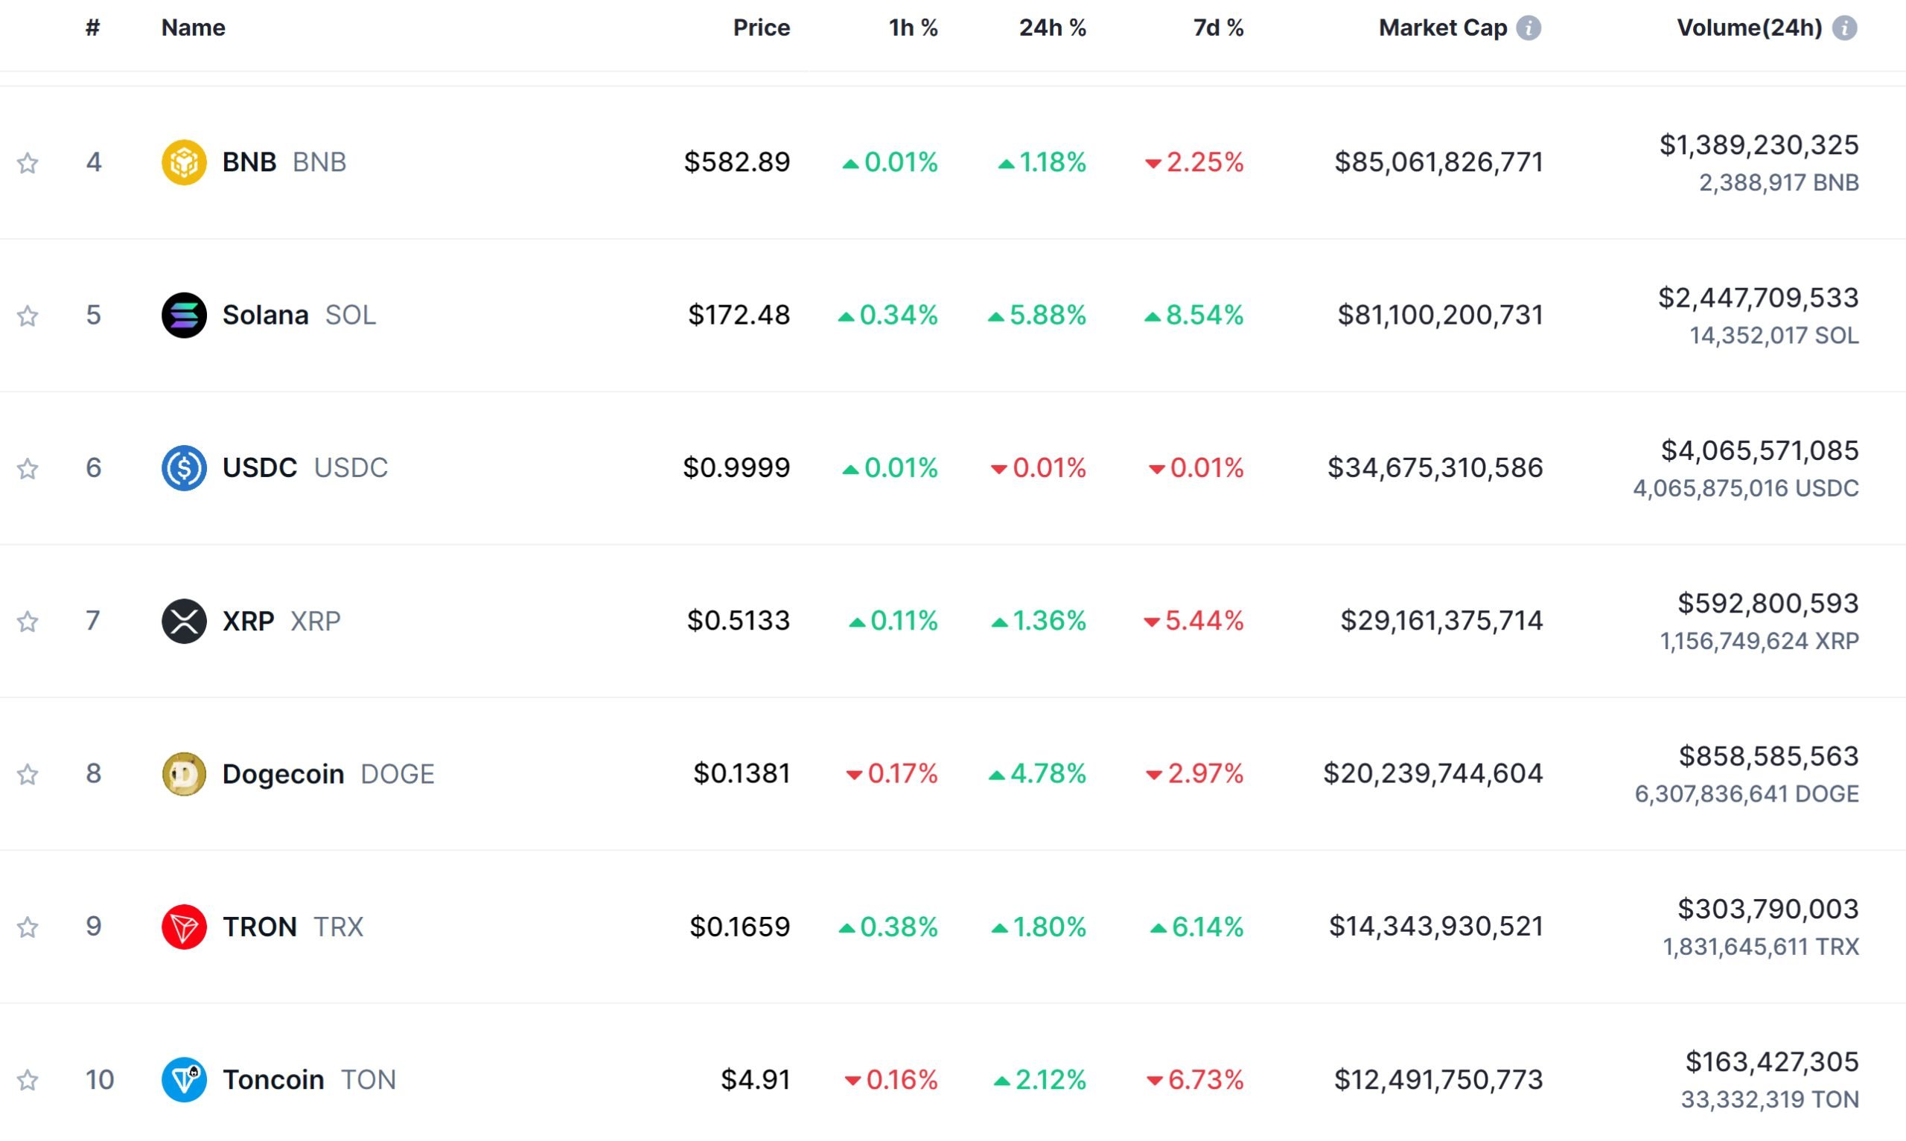This screenshot has width=1906, height=1141.
Task: Click the Solana coin logo icon
Action: [x=184, y=316]
